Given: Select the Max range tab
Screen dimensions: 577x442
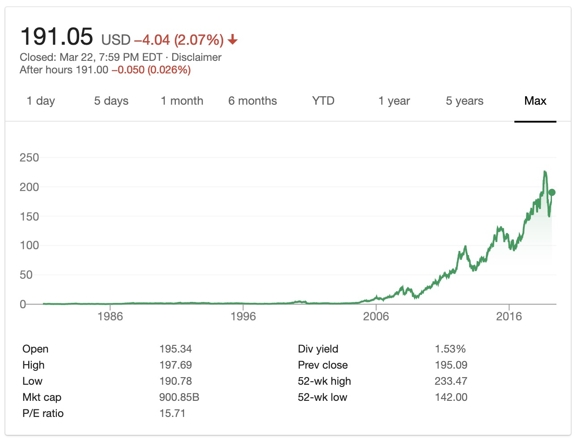Looking at the screenshot, I should coord(535,101).
